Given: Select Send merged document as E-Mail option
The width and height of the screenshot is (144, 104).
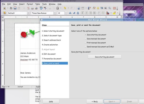Looking at the screenshot, I should 85,47.
